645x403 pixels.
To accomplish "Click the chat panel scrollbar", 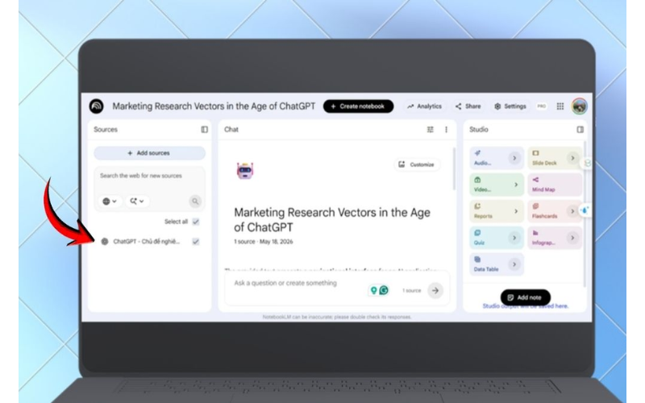I will click(454, 169).
